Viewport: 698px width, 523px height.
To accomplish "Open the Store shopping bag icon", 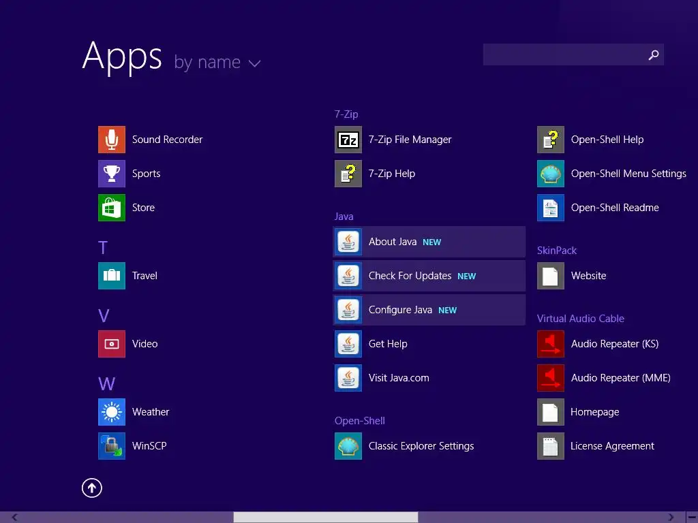I will tap(112, 208).
